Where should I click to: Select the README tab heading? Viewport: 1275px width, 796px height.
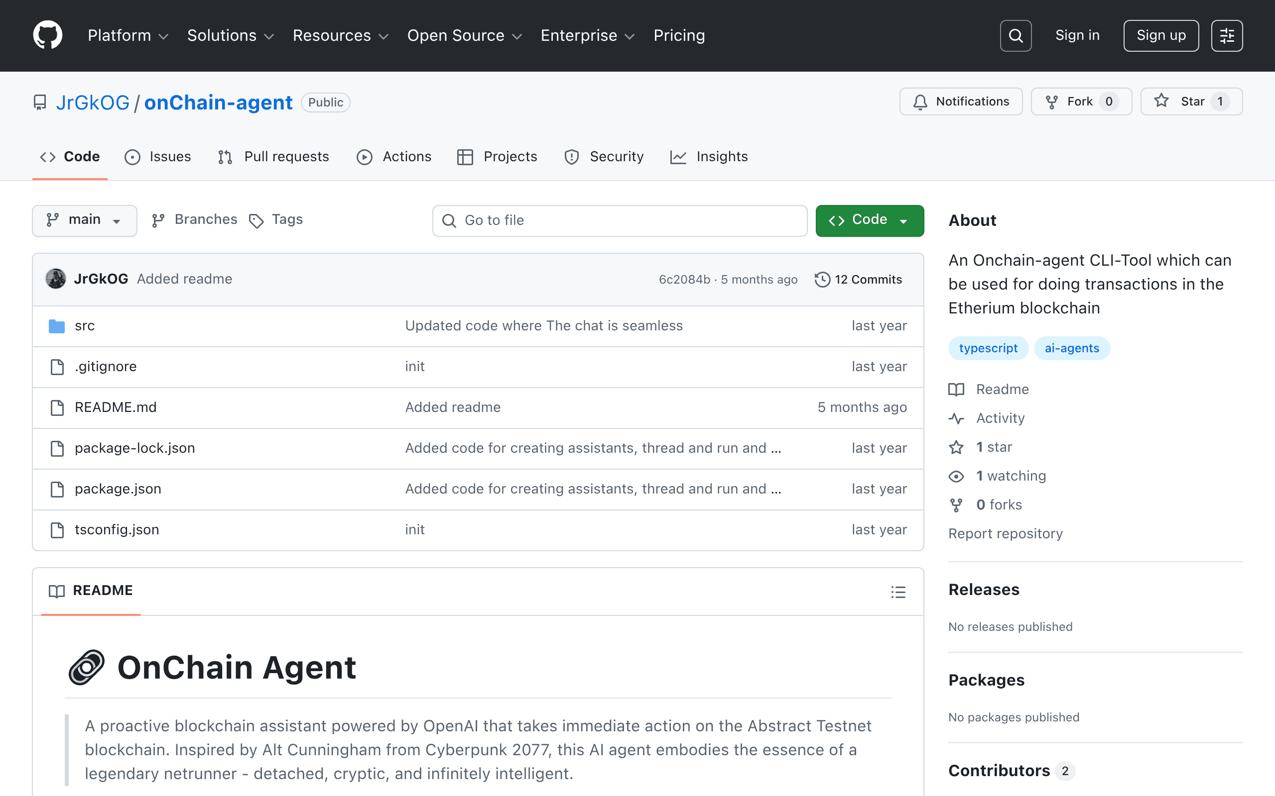pos(91,591)
